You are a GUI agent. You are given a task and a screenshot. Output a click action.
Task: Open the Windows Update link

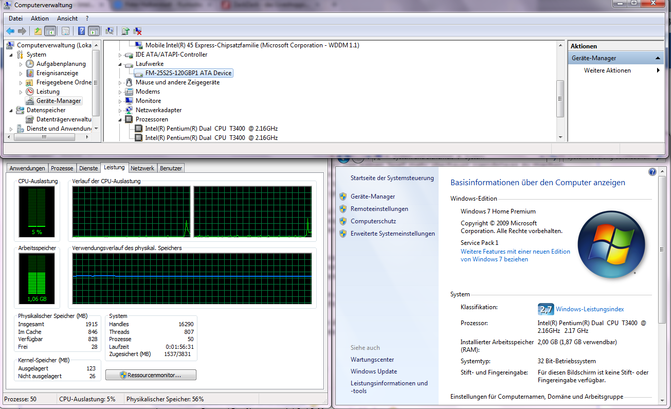tap(374, 371)
